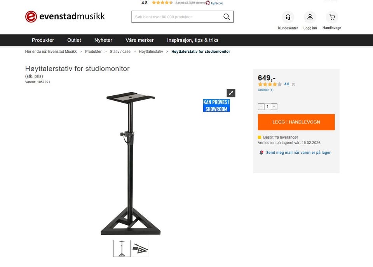Open Inspirasjon, tips & triks menu
Image resolution: width=373 pixels, height=267 pixels.
tap(193, 40)
